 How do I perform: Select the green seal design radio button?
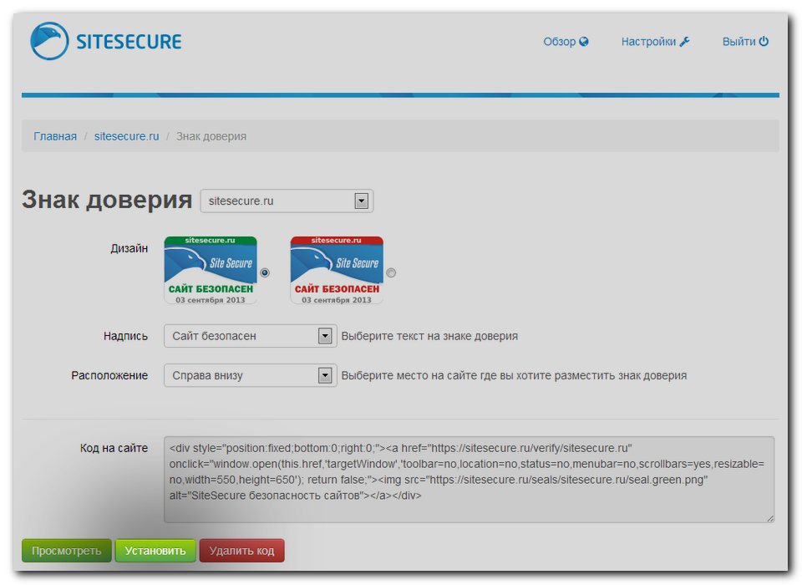pos(265,272)
